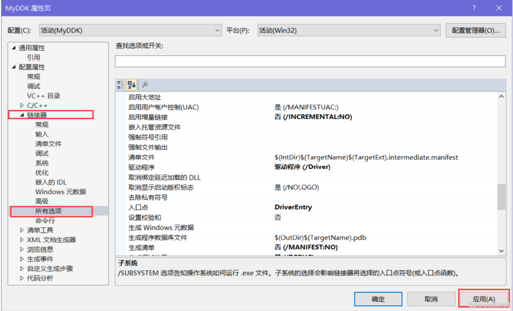The width and height of the screenshot is (513, 311).
Task: Collapse the 链接器 tree node
Action: pyautogui.click(x=22, y=115)
